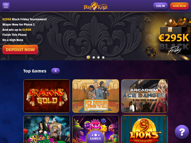
Task: Open the Dragons Gold game thumbnail
Action: coord(47,96)
